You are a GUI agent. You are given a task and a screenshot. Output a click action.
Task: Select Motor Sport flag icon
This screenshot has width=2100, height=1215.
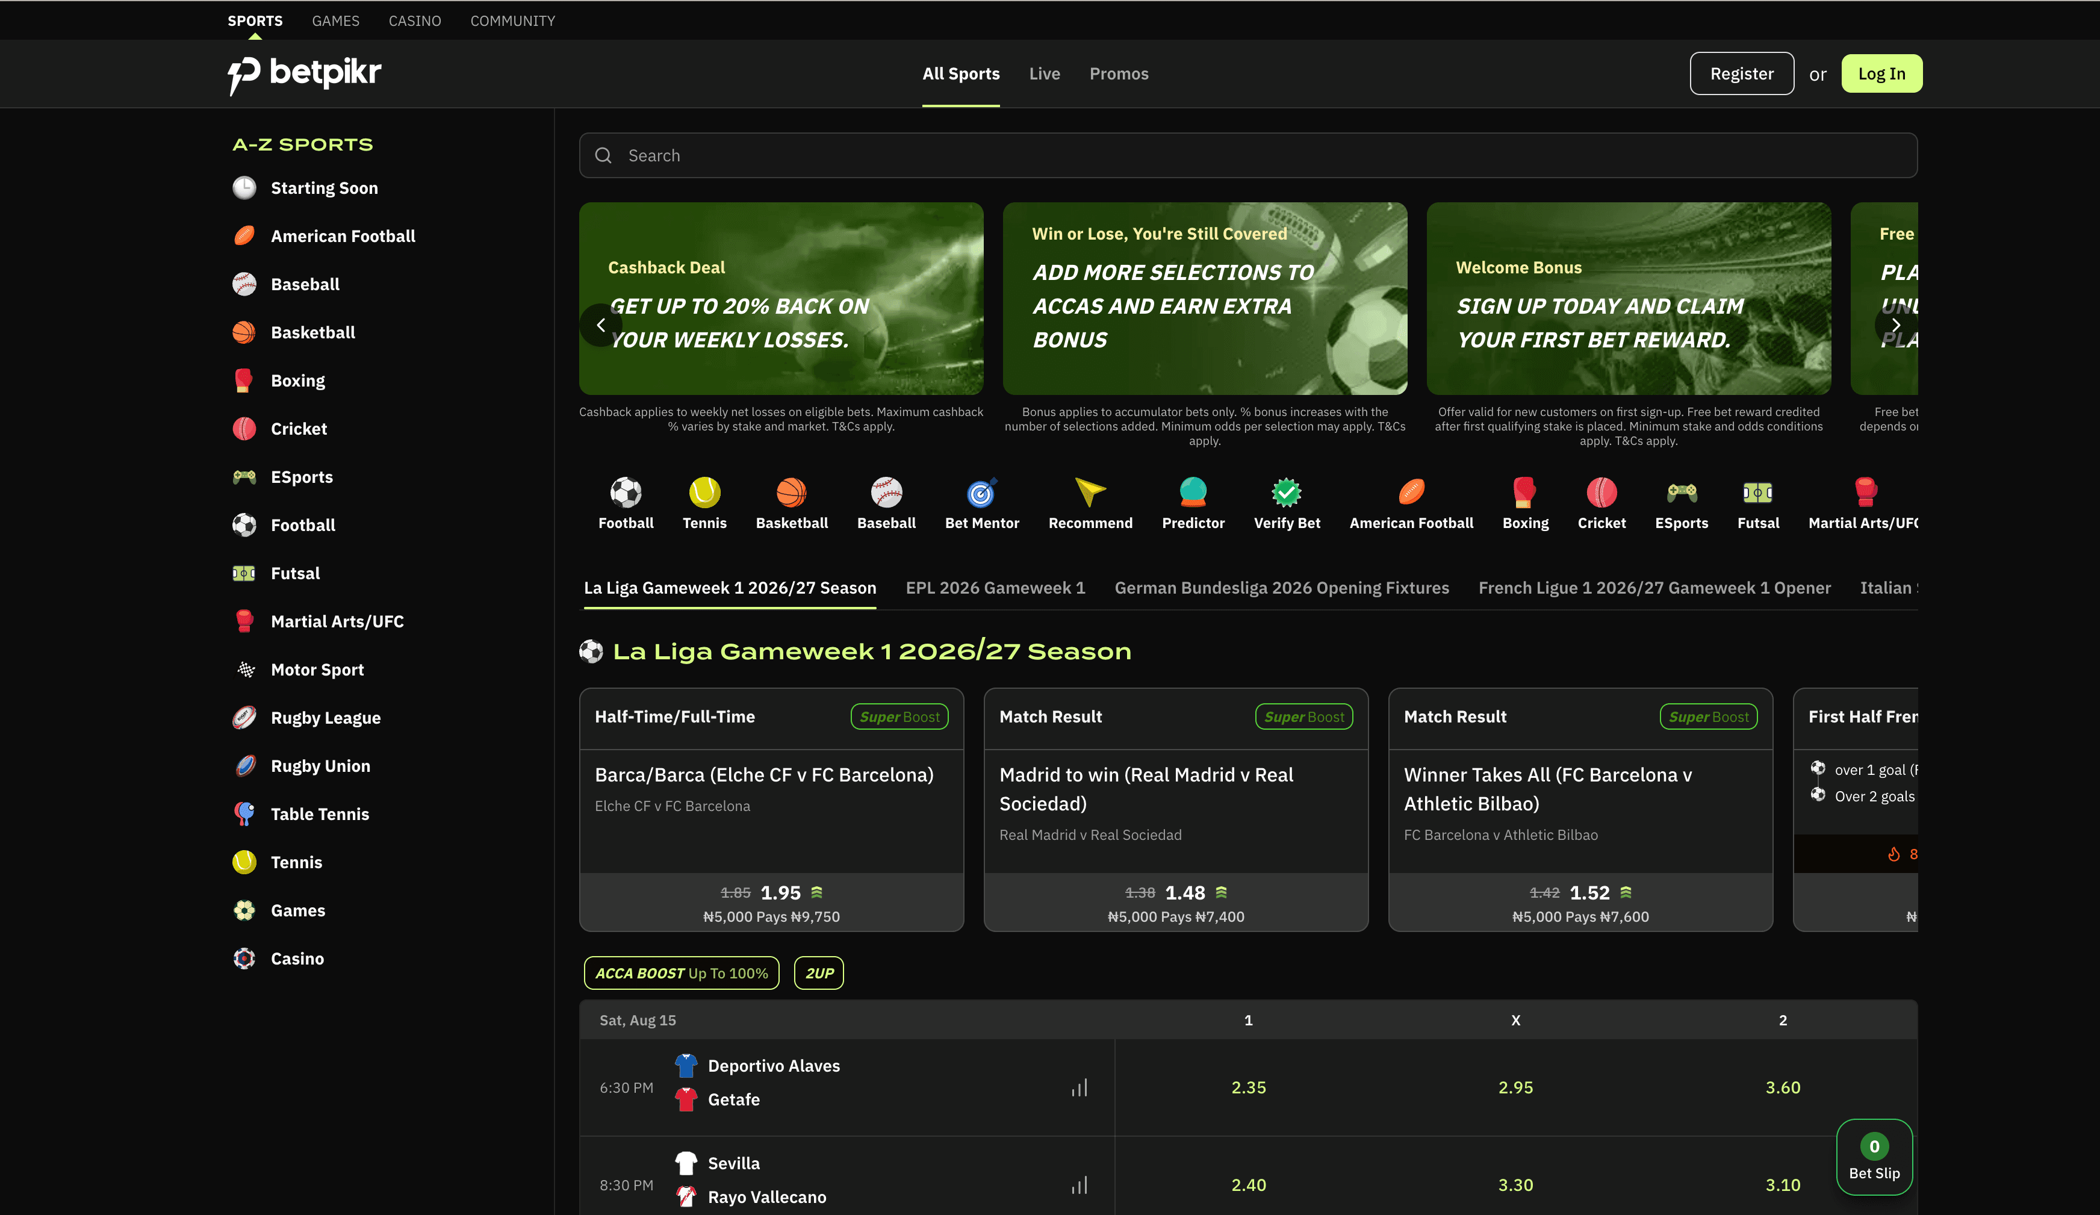[244, 669]
